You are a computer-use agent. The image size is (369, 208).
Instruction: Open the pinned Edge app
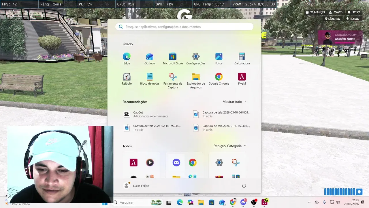[127, 59]
